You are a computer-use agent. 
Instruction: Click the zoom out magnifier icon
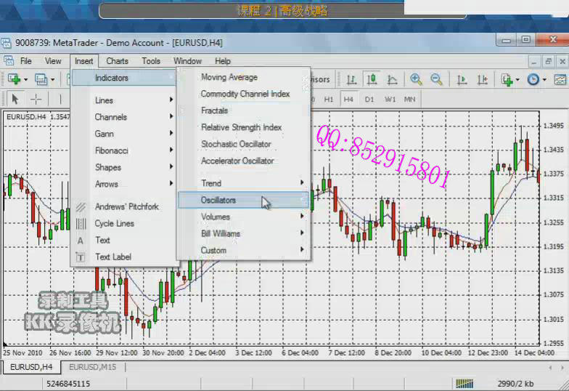pyautogui.click(x=436, y=79)
